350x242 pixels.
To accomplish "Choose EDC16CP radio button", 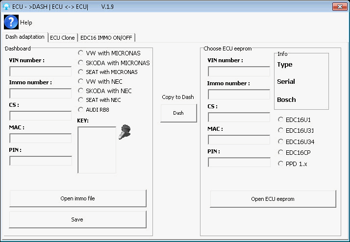I will tap(281, 152).
